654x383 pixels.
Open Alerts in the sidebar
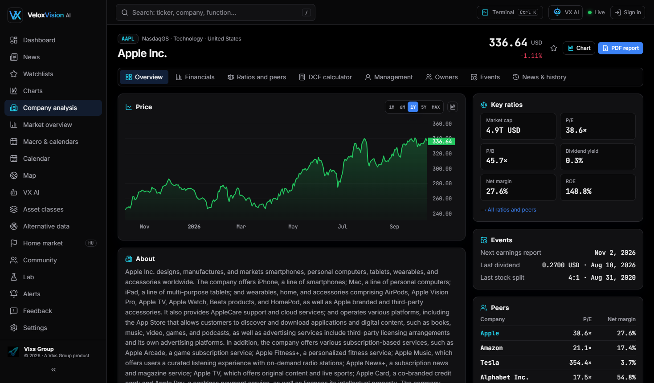click(x=53, y=294)
